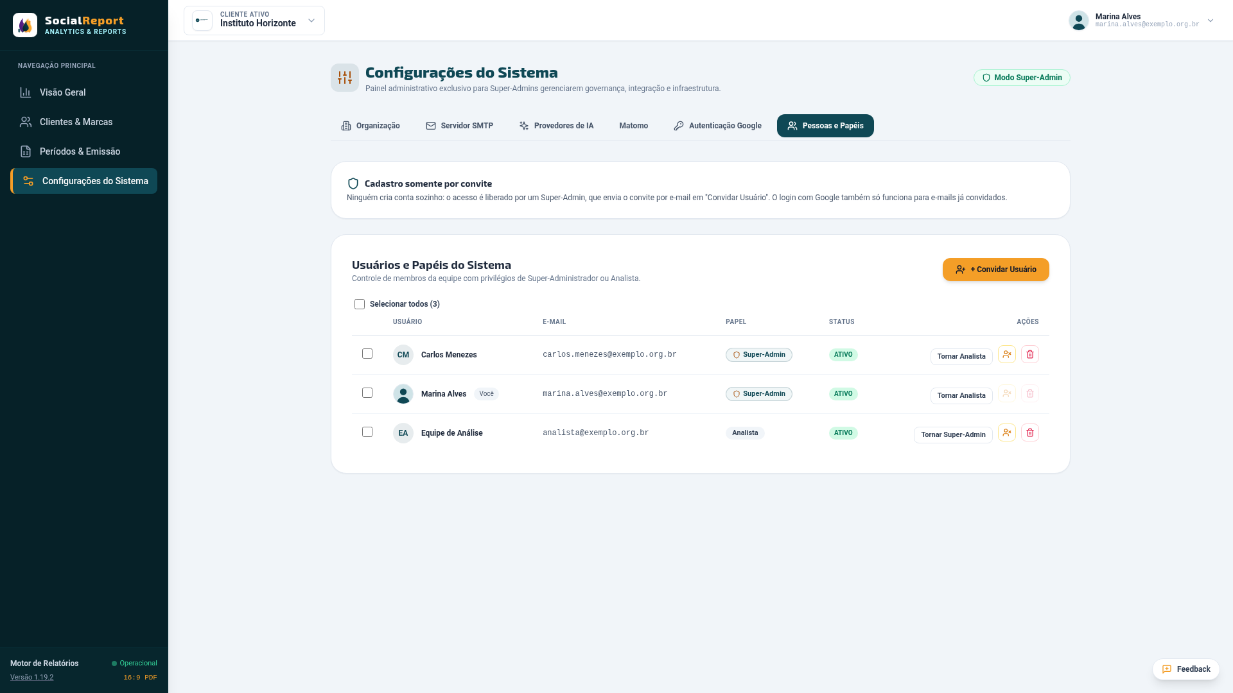Toggle the Selecionar todos (3) checkbox
This screenshot has width=1233, height=693.
point(360,304)
